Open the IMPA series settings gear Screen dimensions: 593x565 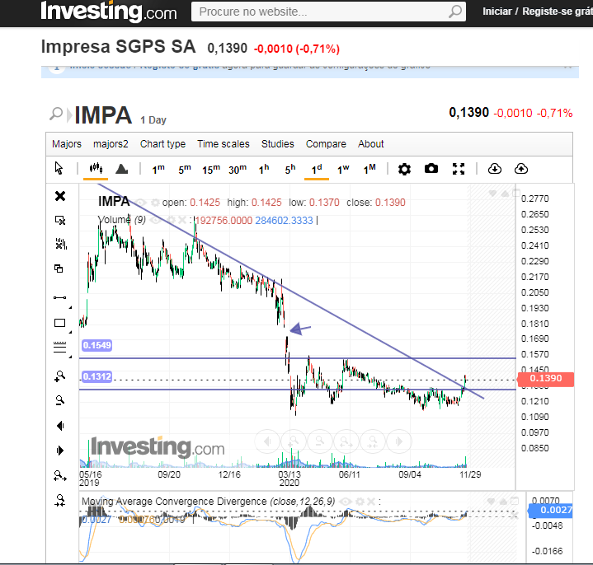pyautogui.click(x=155, y=203)
